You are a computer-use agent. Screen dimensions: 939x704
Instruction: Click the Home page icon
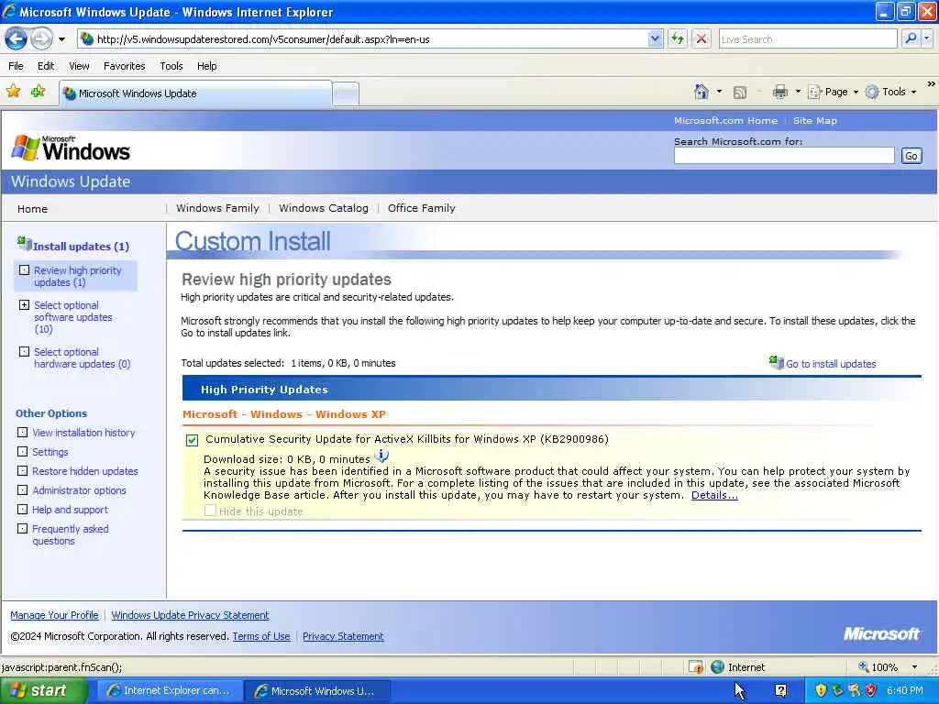coord(701,92)
